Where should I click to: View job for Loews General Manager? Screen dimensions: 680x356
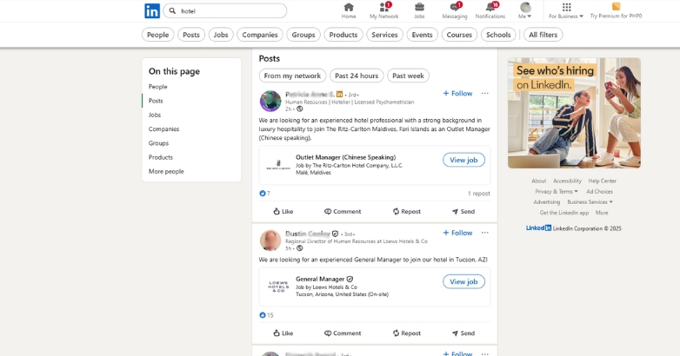click(x=463, y=282)
